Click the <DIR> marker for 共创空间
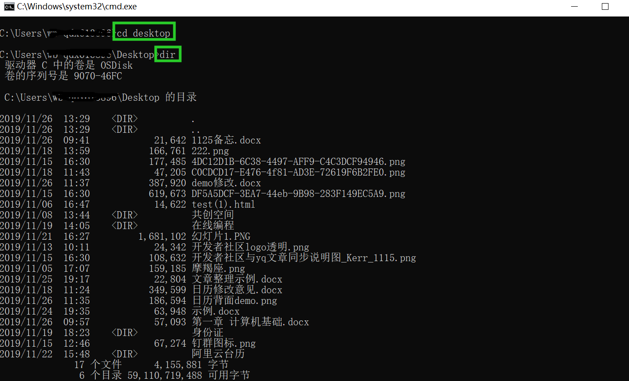Screen dimensions: 629x381 click(x=125, y=215)
